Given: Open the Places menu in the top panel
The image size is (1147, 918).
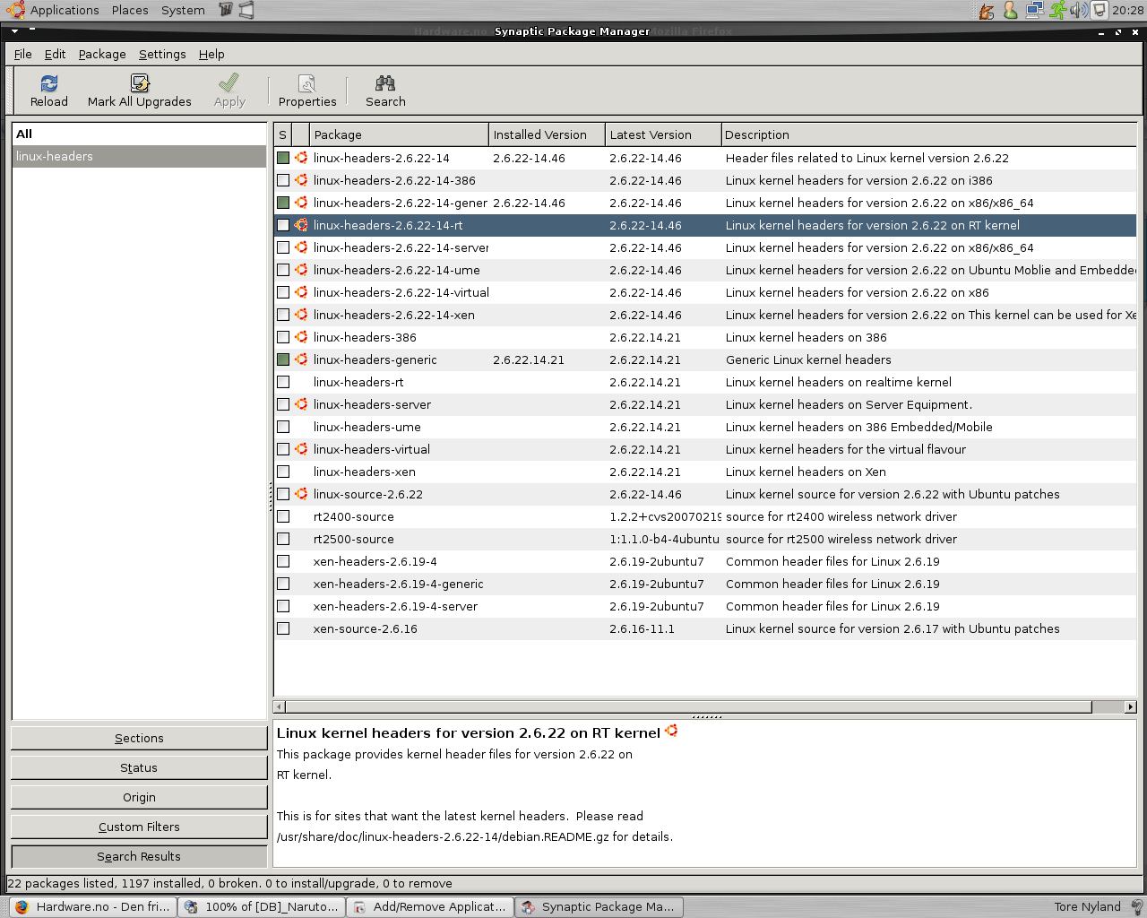Looking at the screenshot, I should (x=130, y=10).
